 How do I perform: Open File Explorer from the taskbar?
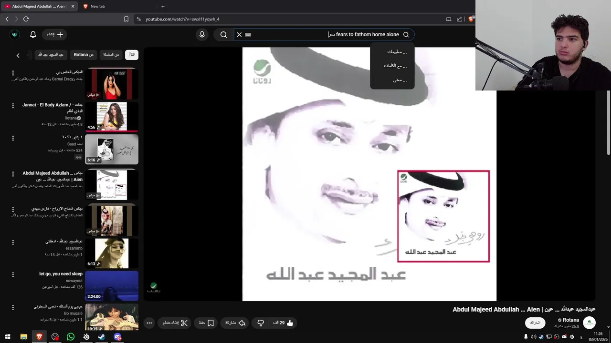[x=23, y=337]
